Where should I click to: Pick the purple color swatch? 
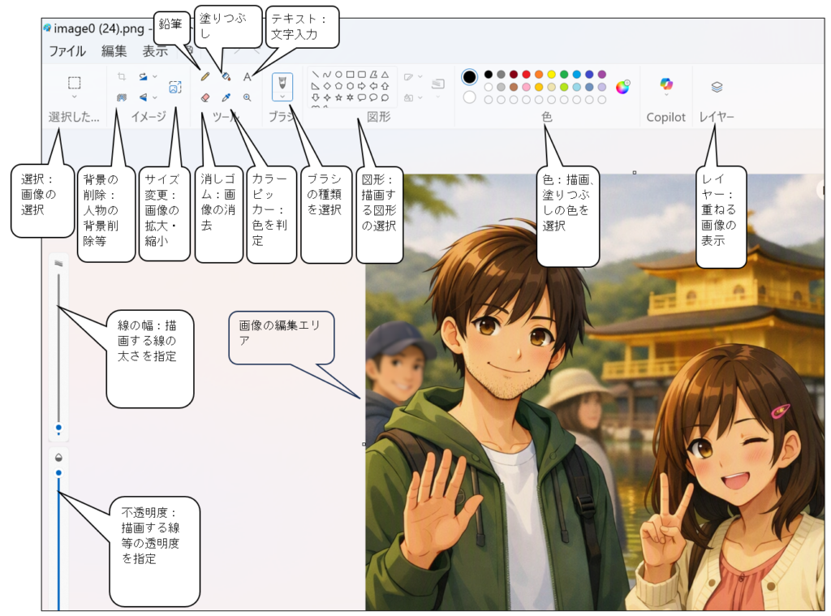[602, 75]
